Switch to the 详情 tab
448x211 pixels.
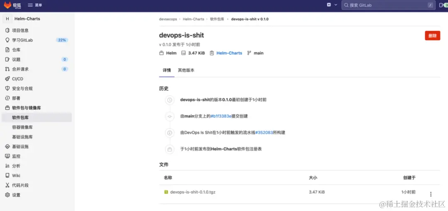tap(167, 70)
